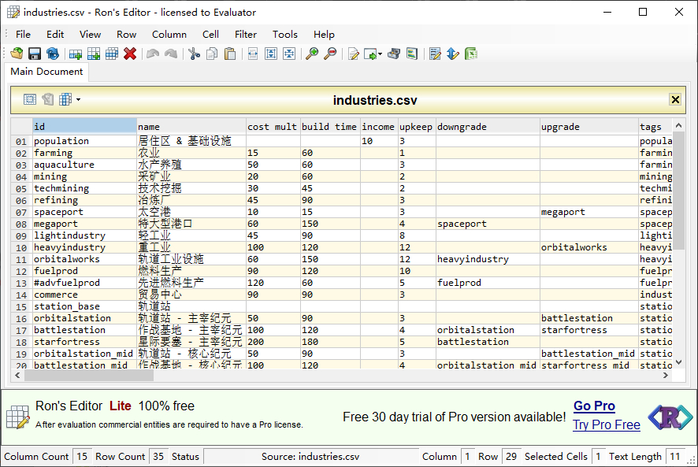Click the Insert row toolbar icon
The image size is (698, 467).
tap(76, 54)
